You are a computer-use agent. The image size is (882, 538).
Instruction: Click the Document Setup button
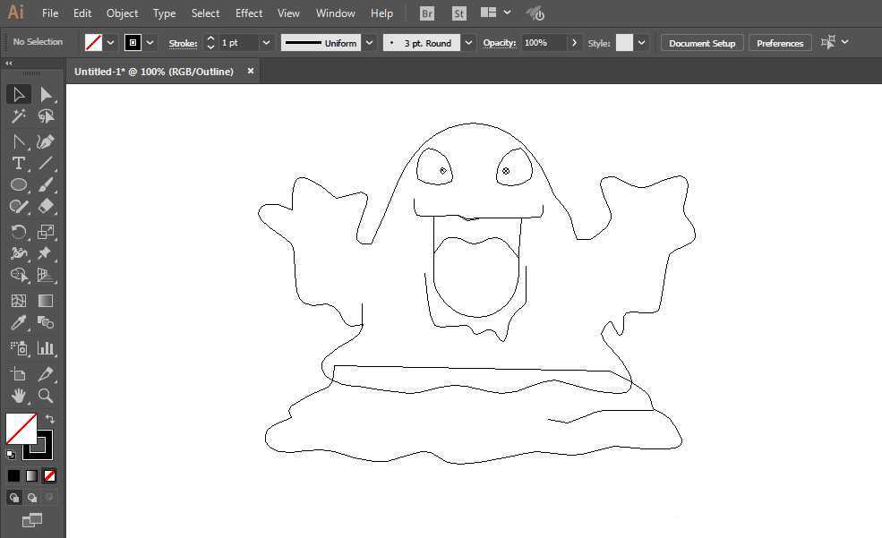point(702,43)
